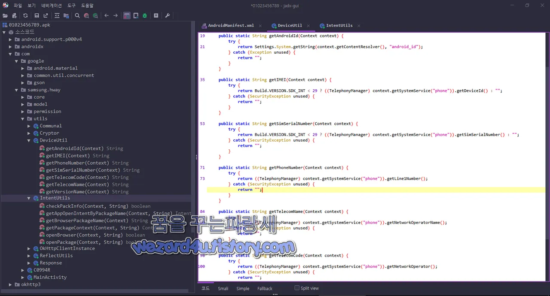The image size is (550, 296).
Task: Select the 01023456789.apk root item
Action: (26, 25)
